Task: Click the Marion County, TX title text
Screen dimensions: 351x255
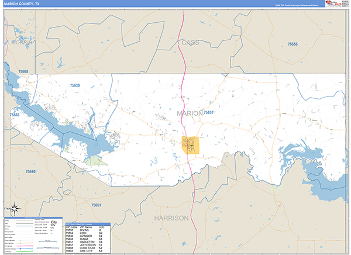Action: tap(22, 4)
